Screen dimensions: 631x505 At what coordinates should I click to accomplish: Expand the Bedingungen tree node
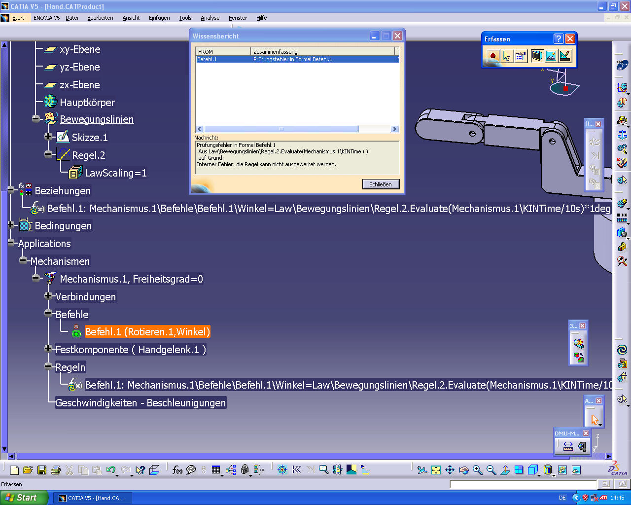coord(10,225)
